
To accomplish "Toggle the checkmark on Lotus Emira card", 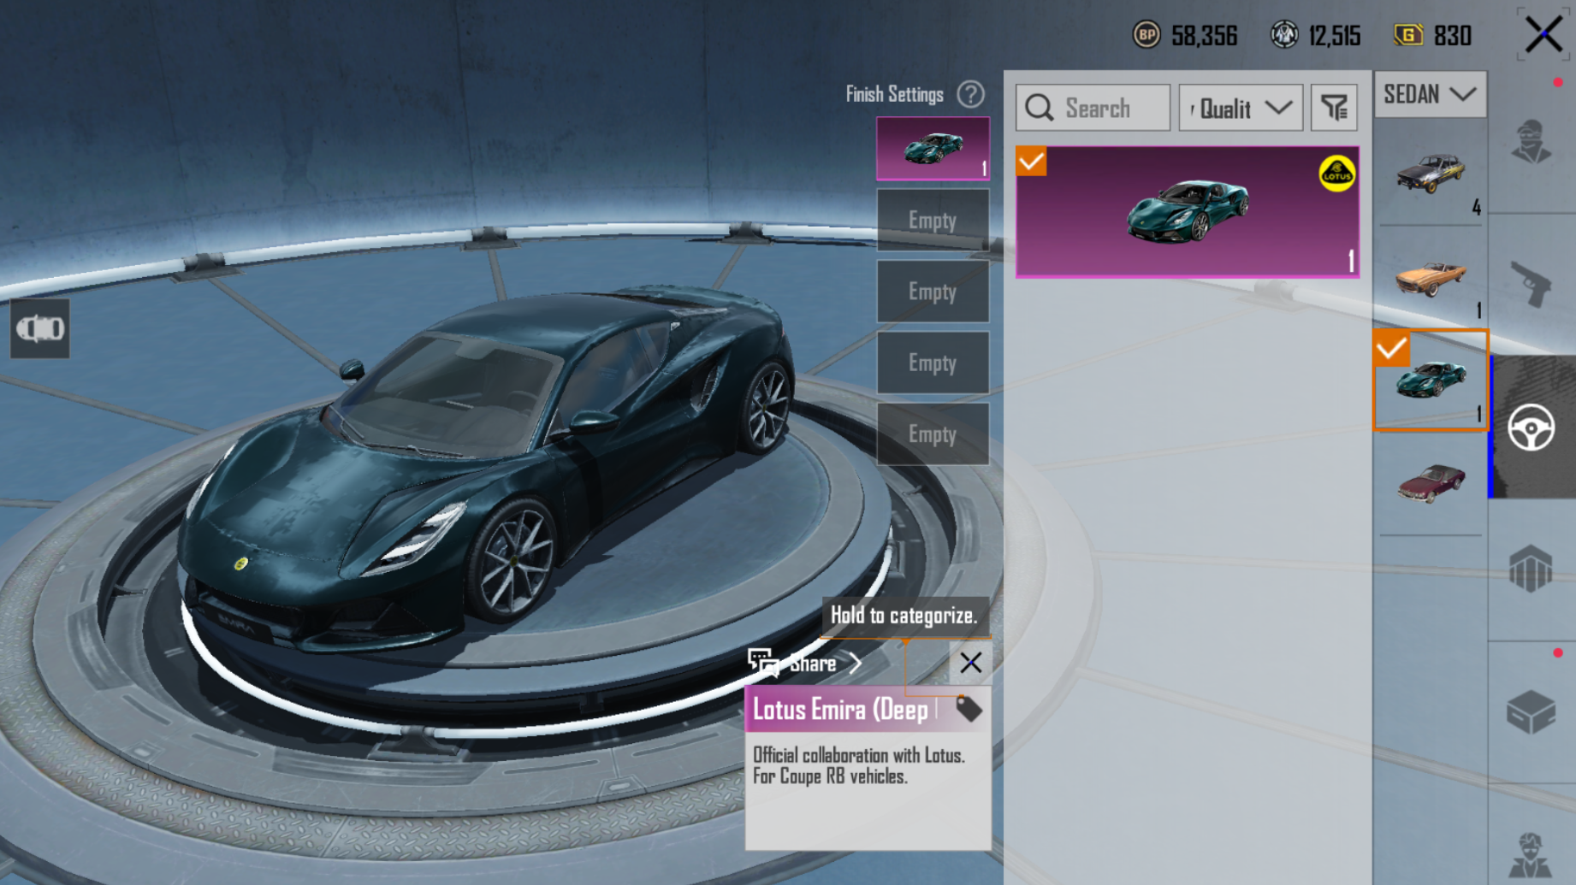I will 1031,161.
